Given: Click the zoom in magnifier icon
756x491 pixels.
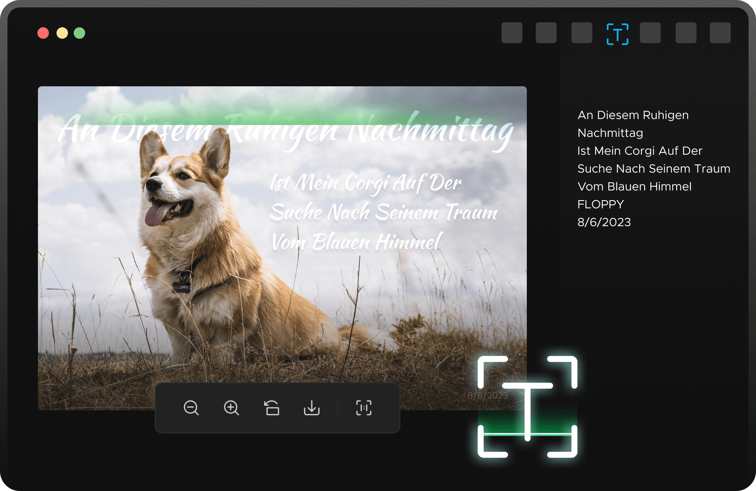Looking at the screenshot, I should [x=231, y=408].
